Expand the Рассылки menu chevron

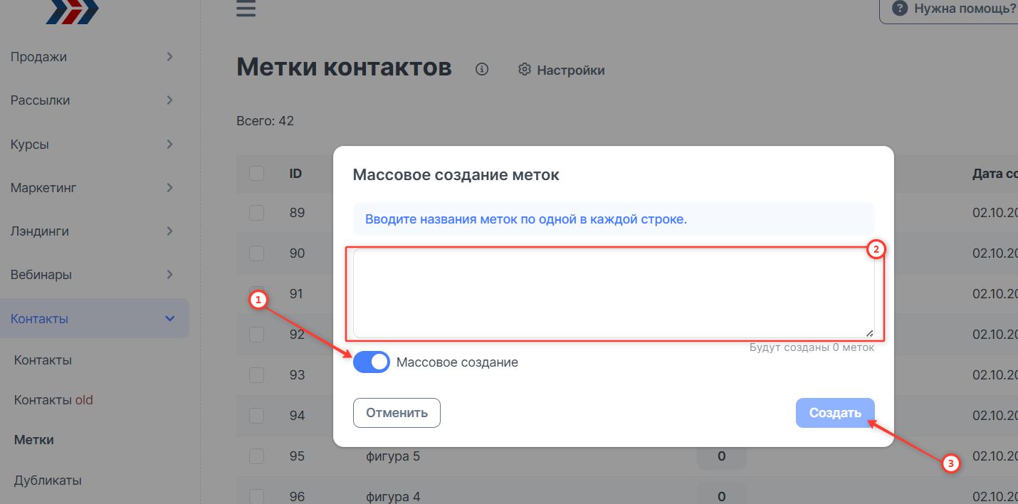(x=169, y=100)
